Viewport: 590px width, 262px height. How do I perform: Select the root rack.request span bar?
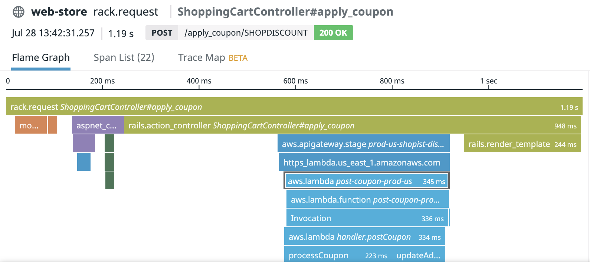[294, 107]
